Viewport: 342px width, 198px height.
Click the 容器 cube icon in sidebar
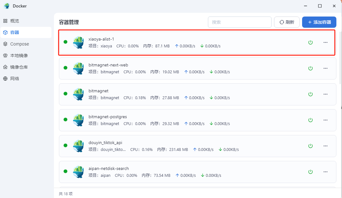pyautogui.click(x=5, y=32)
